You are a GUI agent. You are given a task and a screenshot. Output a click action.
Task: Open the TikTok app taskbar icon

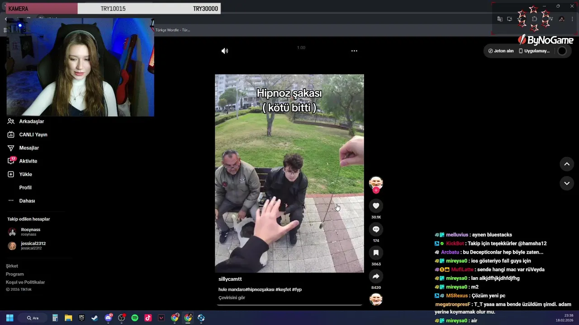click(148, 318)
